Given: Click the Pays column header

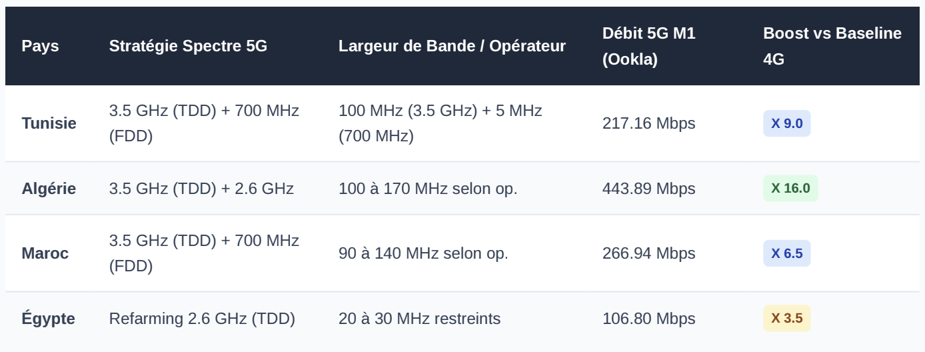Looking at the screenshot, I should pos(40,46).
